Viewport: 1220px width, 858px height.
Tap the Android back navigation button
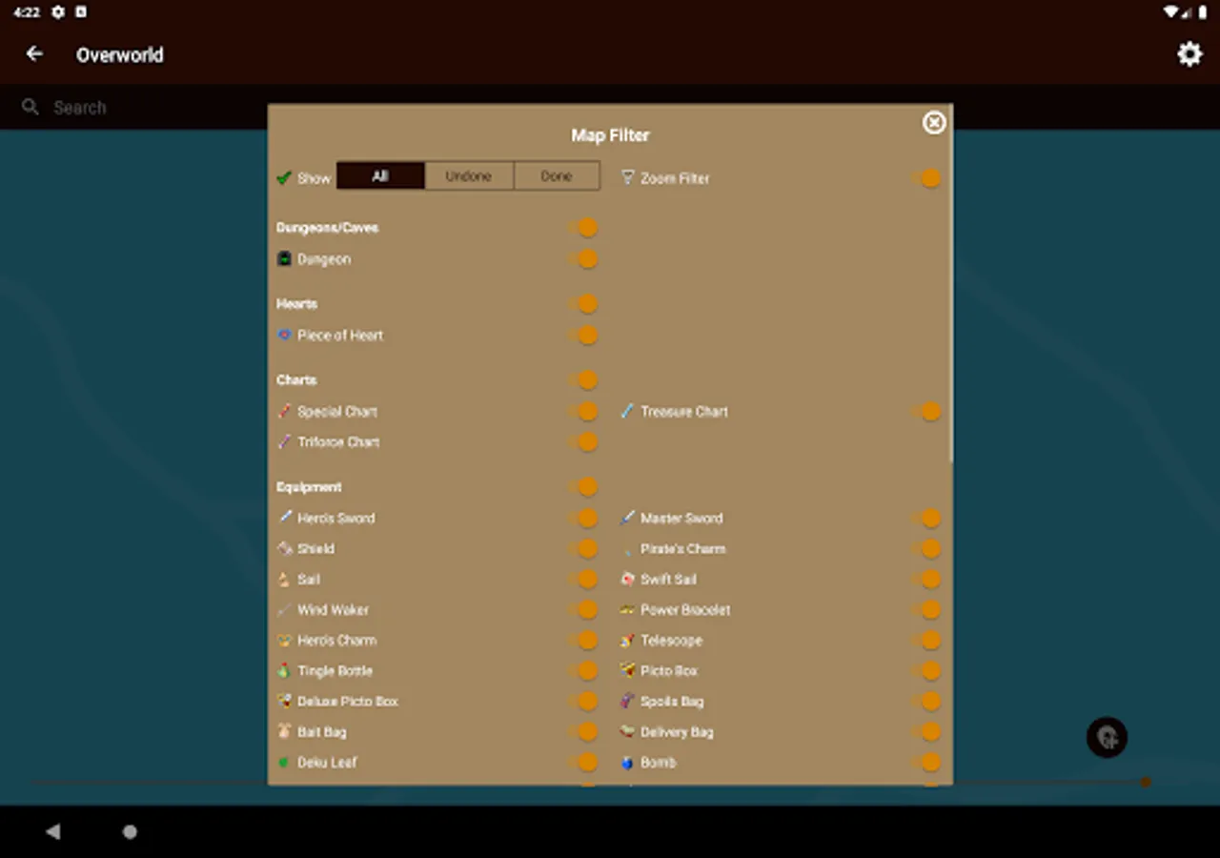tap(52, 831)
